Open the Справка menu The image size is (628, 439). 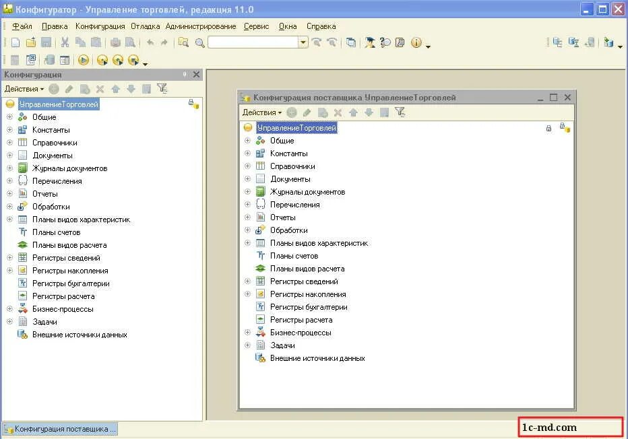[x=321, y=26]
